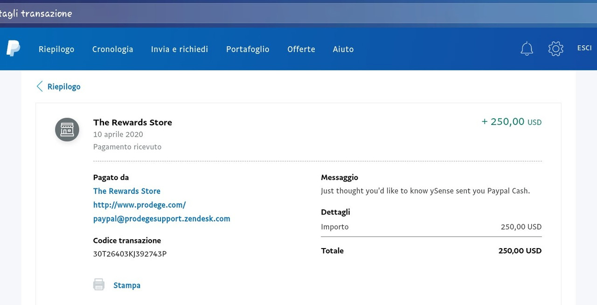Open the http://www.prodege.com/ link

pyautogui.click(x=139, y=205)
